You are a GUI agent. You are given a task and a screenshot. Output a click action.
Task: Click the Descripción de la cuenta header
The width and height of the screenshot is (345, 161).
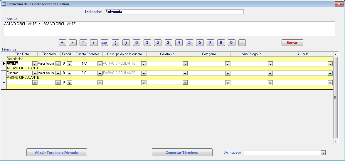point(124,54)
